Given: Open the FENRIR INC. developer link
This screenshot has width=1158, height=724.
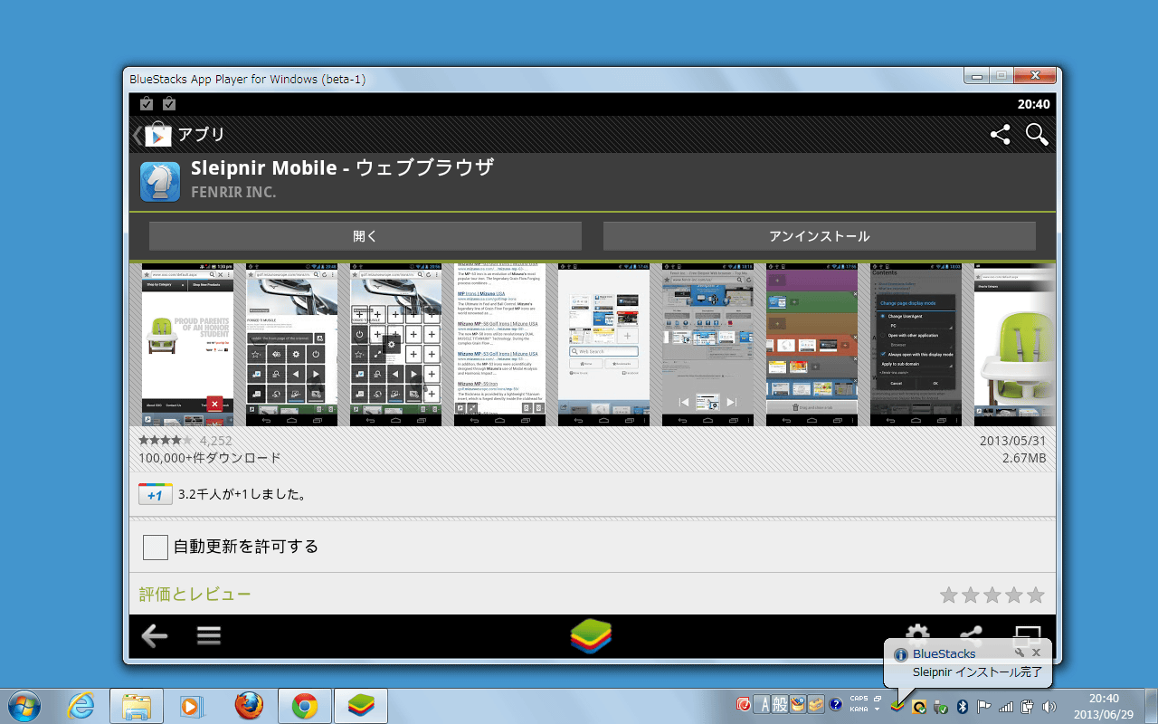Looking at the screenshot, I should 233,192.
